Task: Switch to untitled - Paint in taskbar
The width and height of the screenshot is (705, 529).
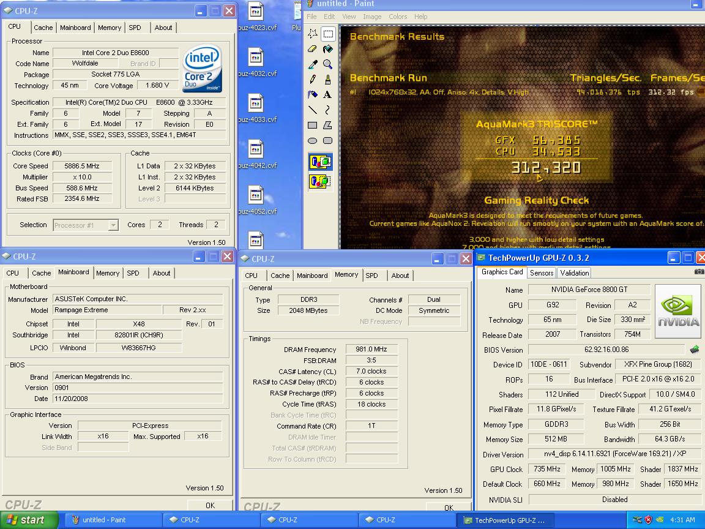Action: click(113, 520)
